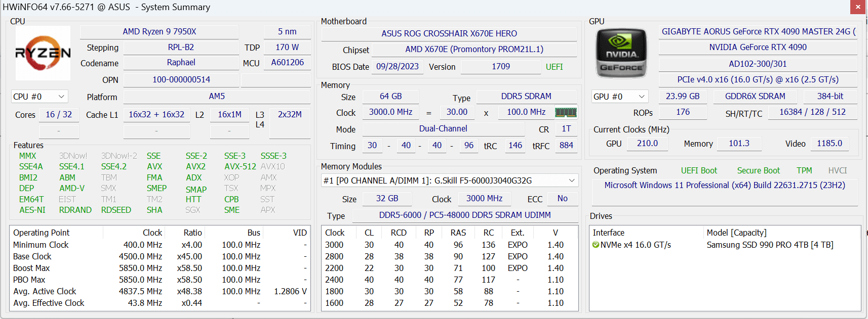
Task: Click the AVX-512 feature label
Action: 240,166
